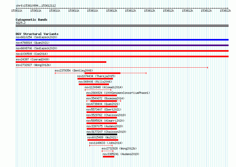Click the nsv1030509 (Coe2014) label
The image size is (236, 167).
32,54
